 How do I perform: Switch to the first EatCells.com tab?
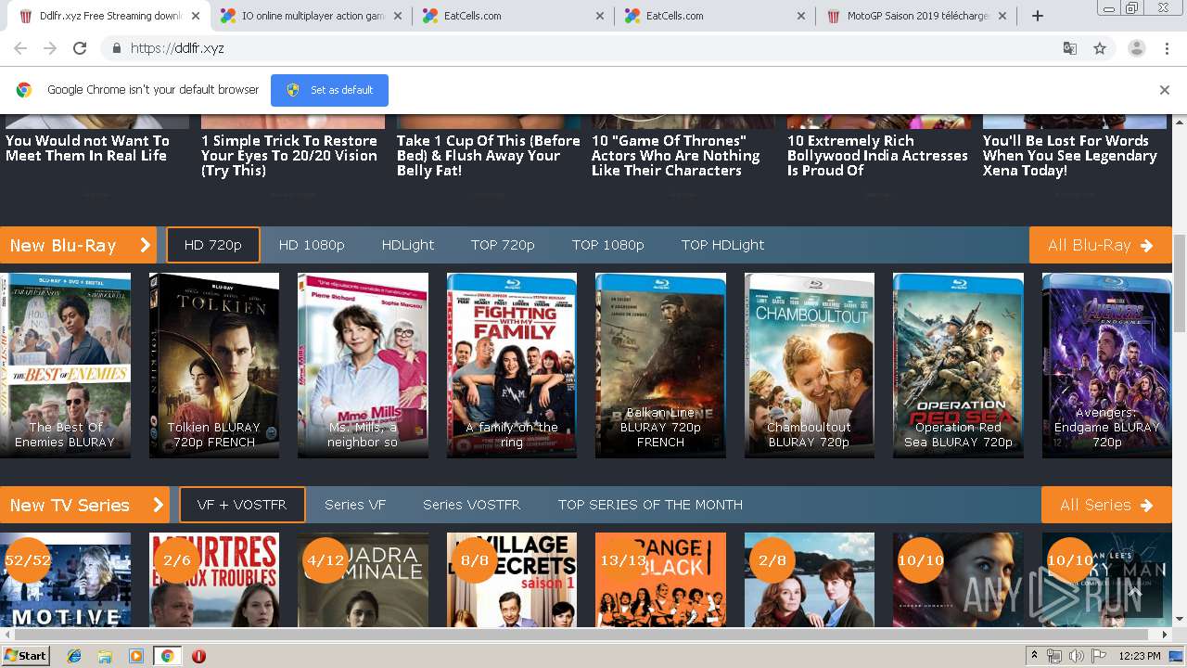[513, 16]
